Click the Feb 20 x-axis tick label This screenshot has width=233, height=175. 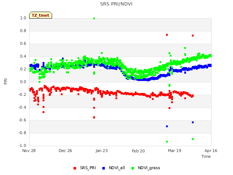point(138,151)
